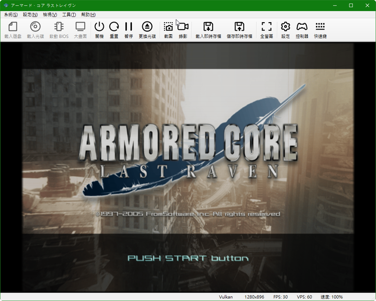The height and width of the screenshot is (301, 376).
Task: Click the 1280x896 resolution status text
Action: click(254, 297)
